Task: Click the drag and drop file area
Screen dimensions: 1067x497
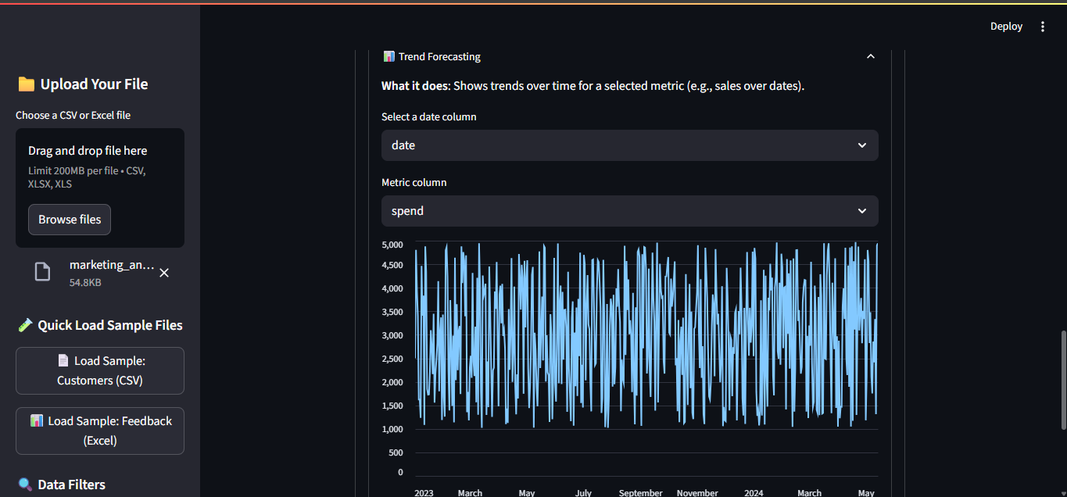Action: [100, 166]
